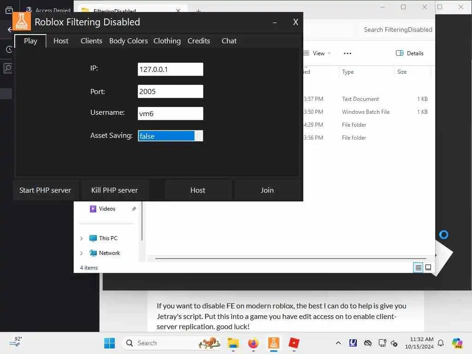
Task: Open the Clients tab
Action: click(91, 41)
